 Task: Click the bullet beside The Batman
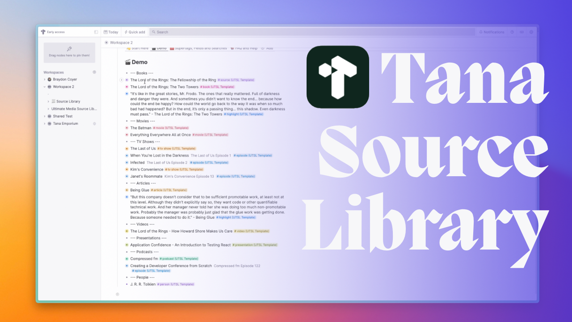pyautogui.click(x=127, y=128)
